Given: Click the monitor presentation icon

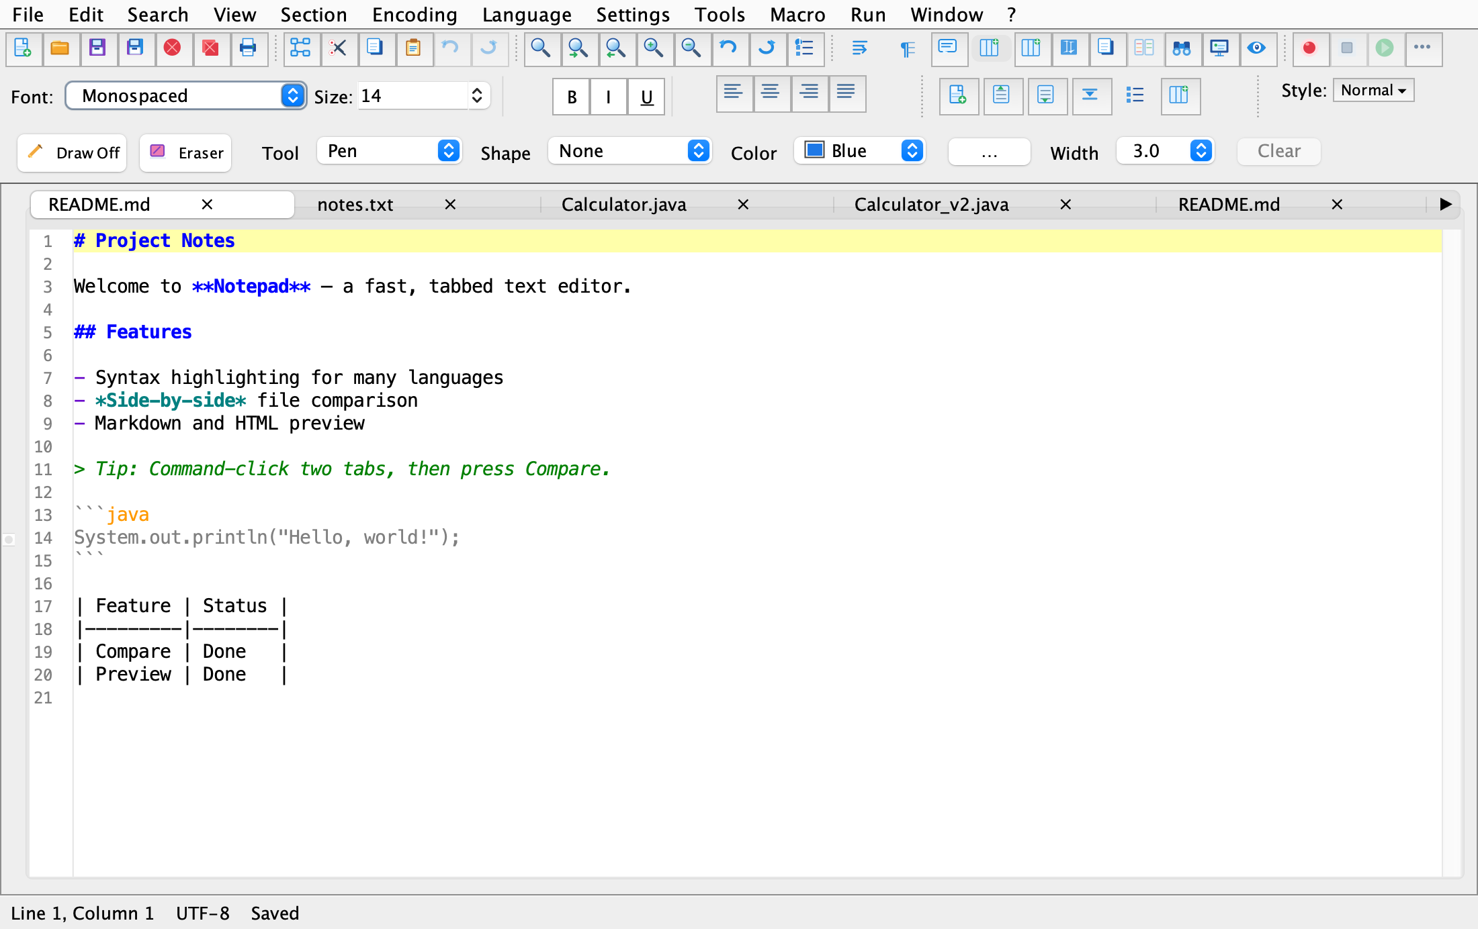Looking at the screenshot, I should click(x=1220, y=48).
